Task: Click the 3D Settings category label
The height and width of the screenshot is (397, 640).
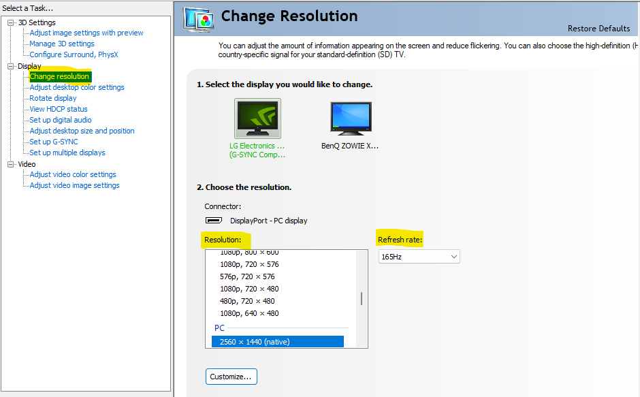Action: tap(37, 22)
